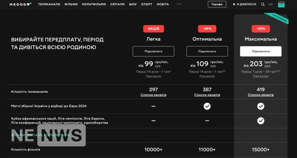Click the 99 грн/міс. price
The width and height of the screenshot is (297, 158).
153,64
